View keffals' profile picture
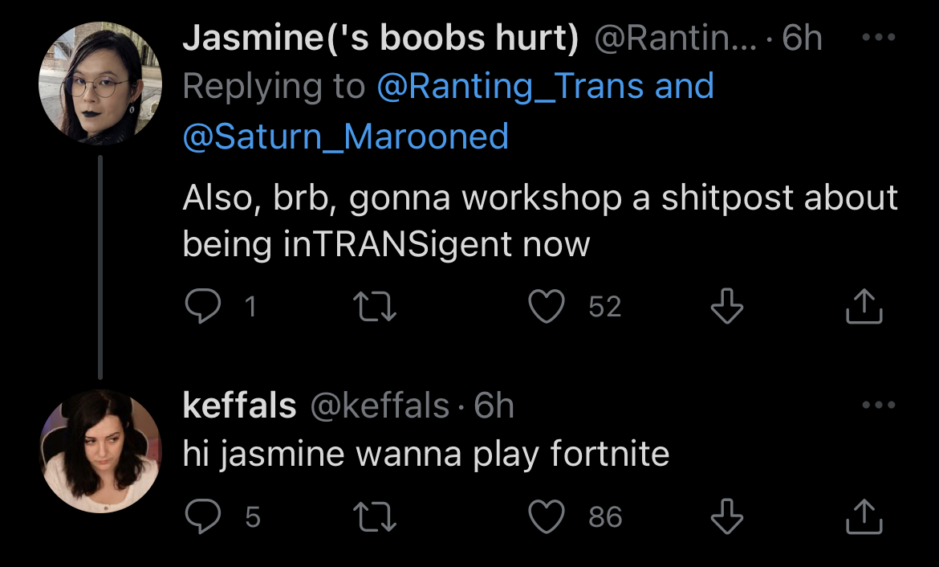Viewport: 939px width, 567px height. 100,451
